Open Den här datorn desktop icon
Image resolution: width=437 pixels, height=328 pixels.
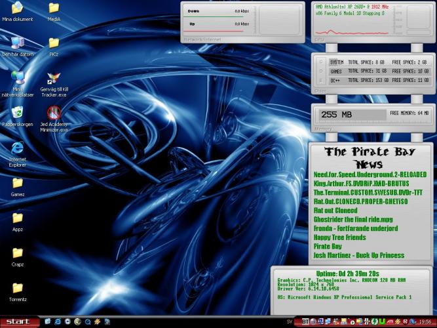click(x=18, y=43)
